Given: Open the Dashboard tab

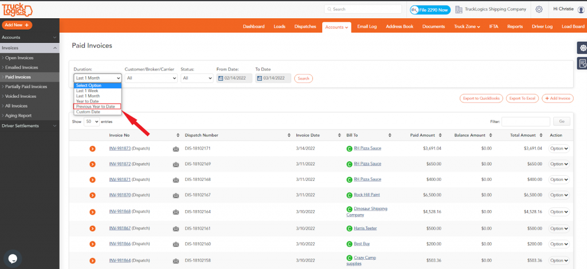Looking at the screenshot, I should pyautogui.click(x=253, y=26).
